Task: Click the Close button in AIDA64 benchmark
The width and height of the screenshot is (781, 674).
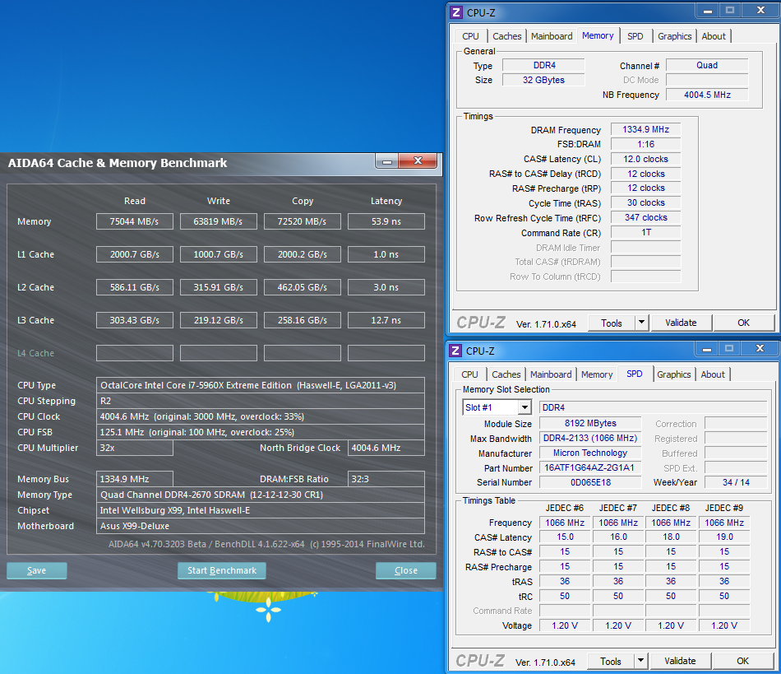Action: (406, 570)
